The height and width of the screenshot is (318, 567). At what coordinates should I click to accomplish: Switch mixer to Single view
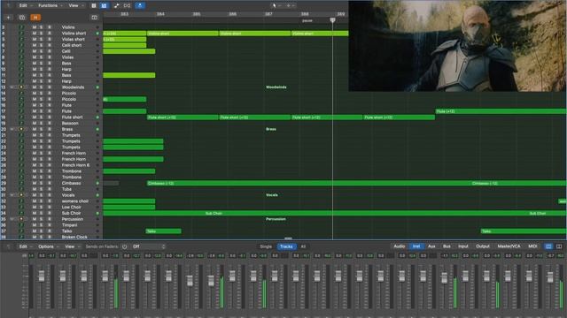click(266, 246)
